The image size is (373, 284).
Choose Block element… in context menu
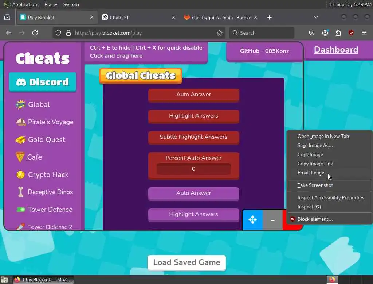329,219
